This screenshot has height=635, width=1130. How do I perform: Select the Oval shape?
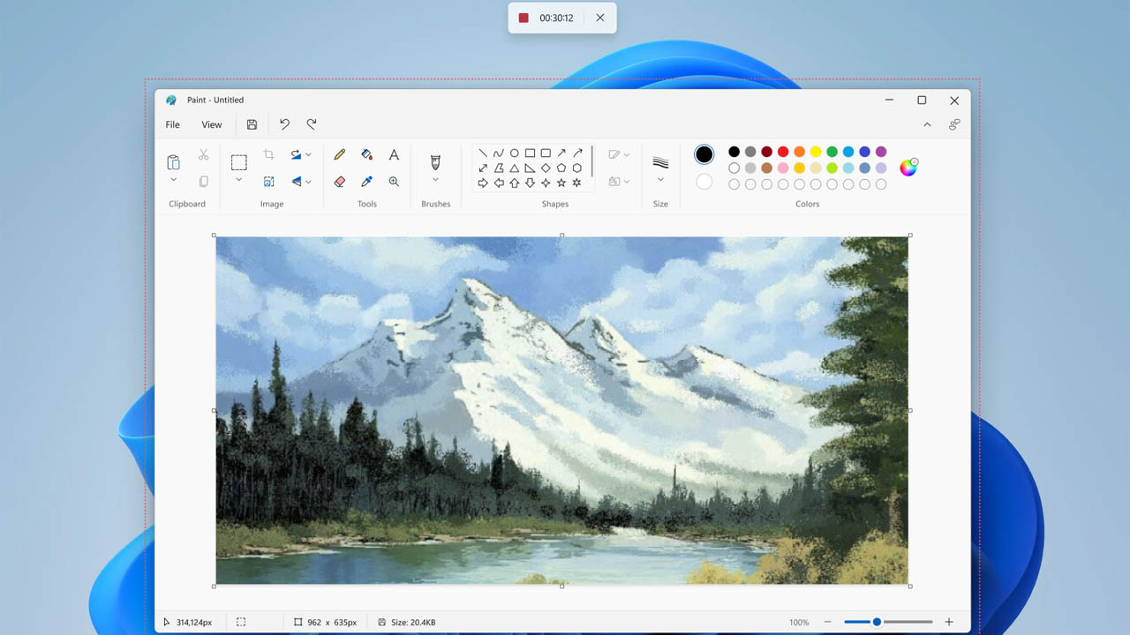coord(515,153)
